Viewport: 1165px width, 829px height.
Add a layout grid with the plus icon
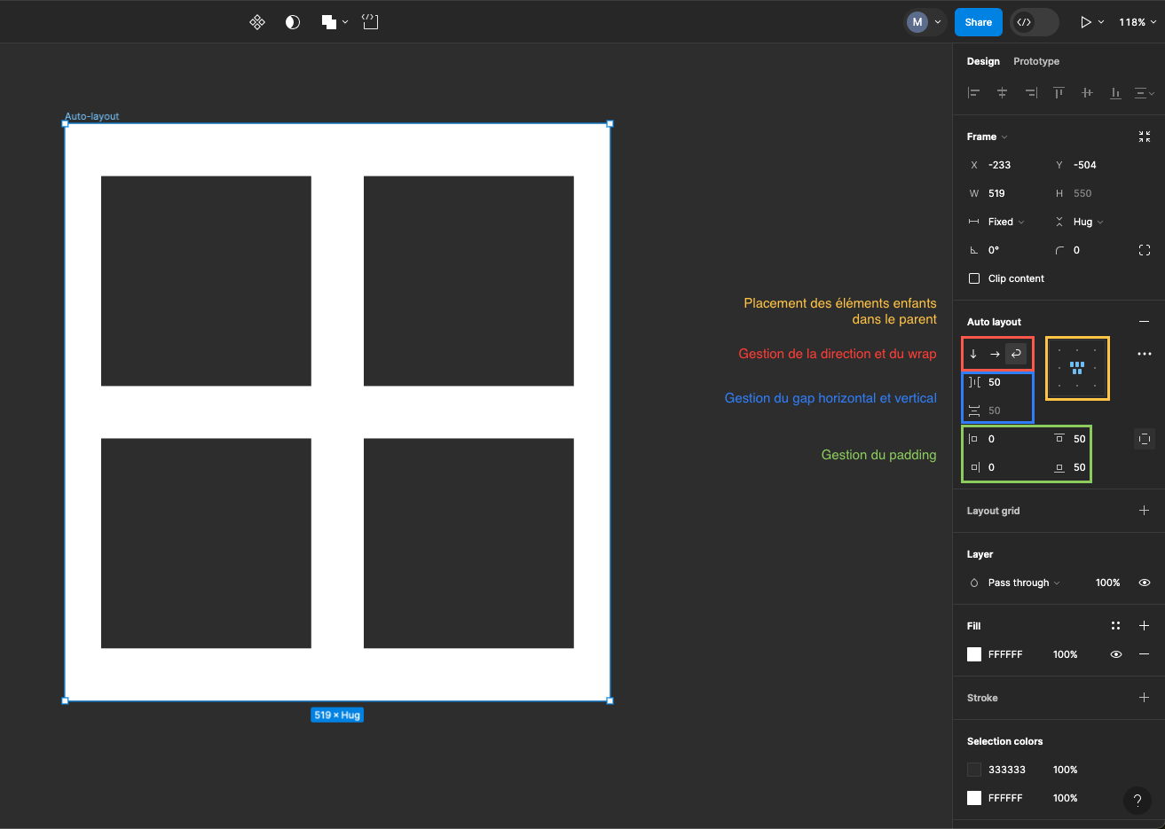pos(1144,510)
